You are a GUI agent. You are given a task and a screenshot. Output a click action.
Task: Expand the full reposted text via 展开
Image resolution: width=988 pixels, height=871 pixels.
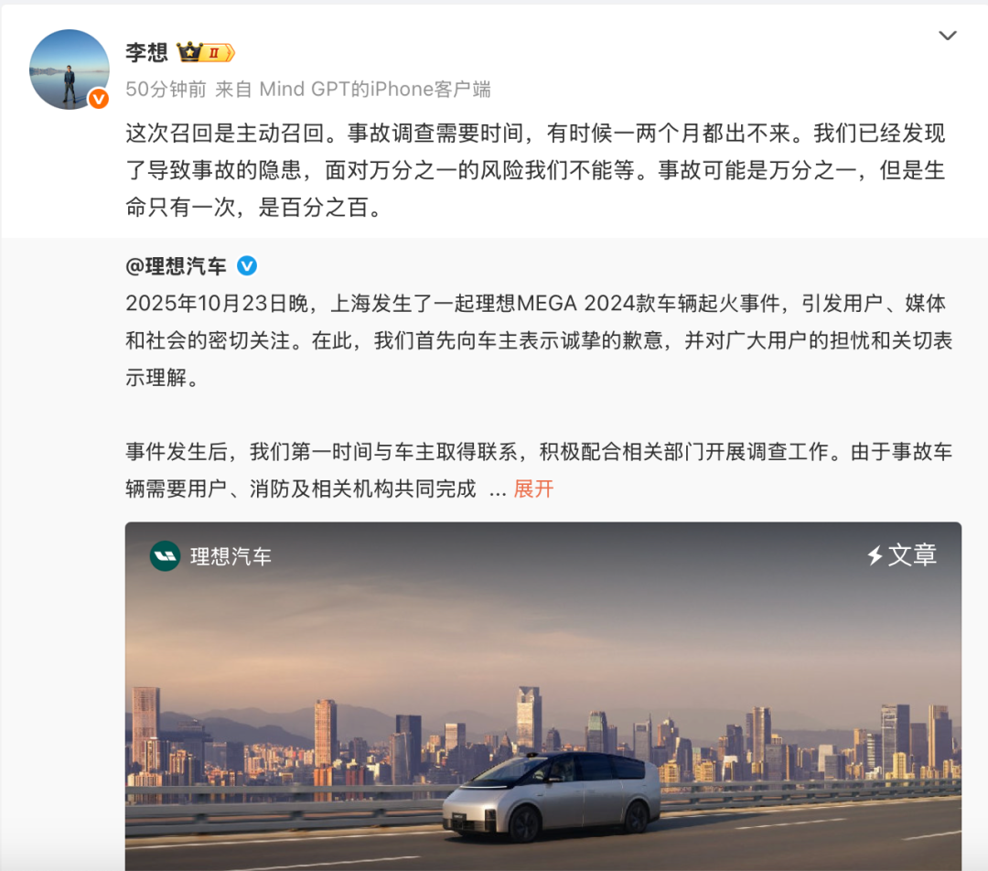pos(533,489)
